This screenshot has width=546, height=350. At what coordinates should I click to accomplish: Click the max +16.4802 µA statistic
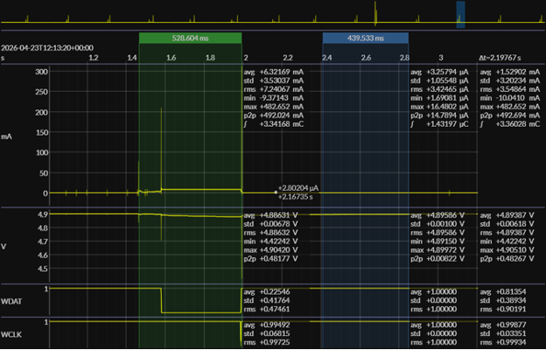coord(439,107)
